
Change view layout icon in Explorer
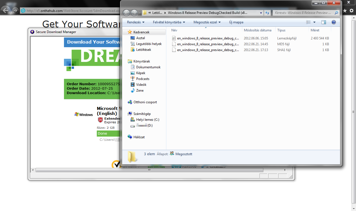(308, 22)
